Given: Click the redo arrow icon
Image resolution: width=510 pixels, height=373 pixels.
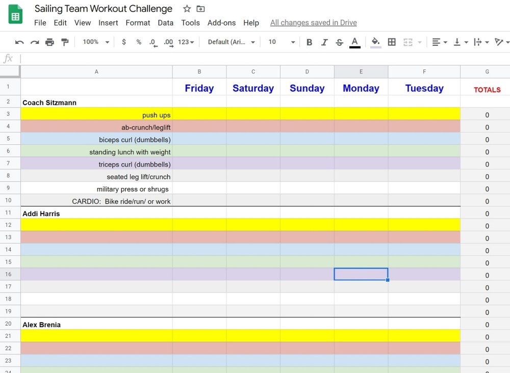Looking at the screenshot, I should (x=35, y=42).
